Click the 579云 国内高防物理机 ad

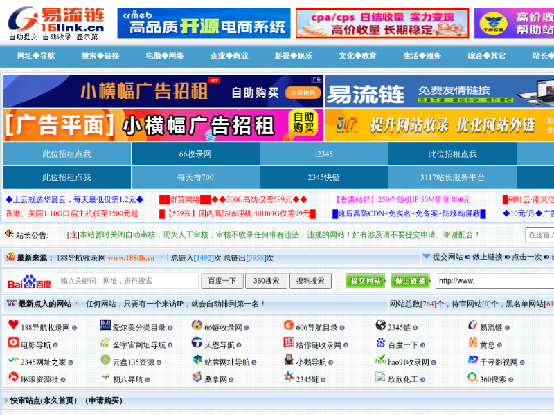237,214
